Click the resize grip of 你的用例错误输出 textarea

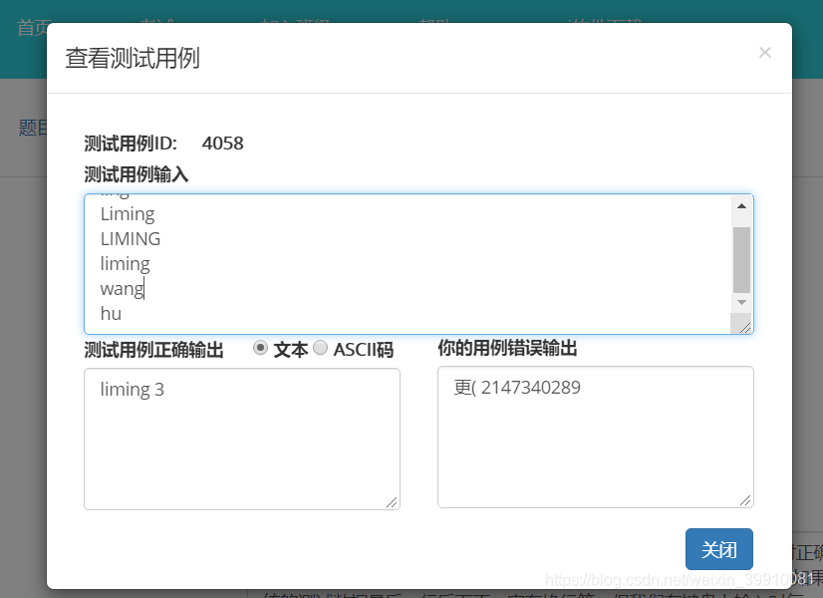point(746,501)
